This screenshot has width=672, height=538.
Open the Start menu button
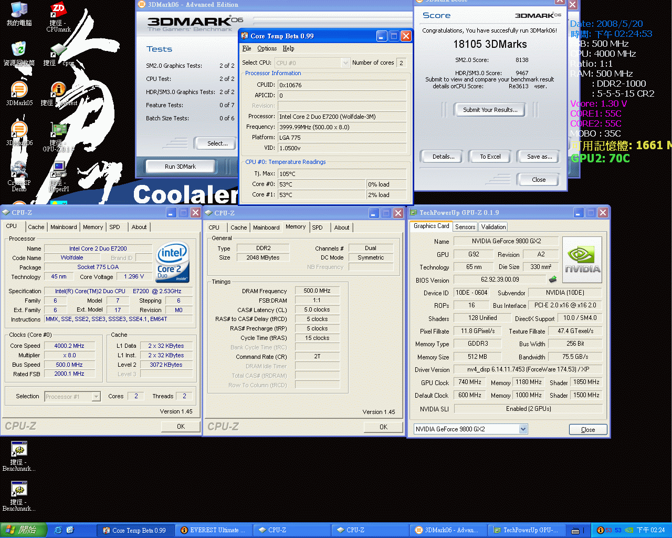pos(24,530)
